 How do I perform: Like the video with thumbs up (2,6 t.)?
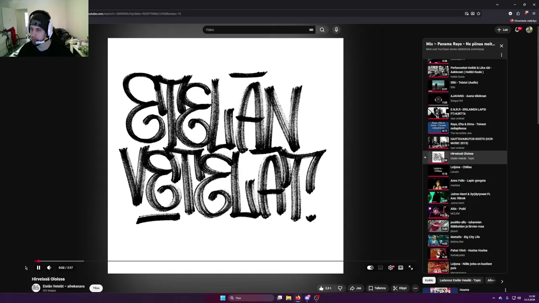click(325, 288)
